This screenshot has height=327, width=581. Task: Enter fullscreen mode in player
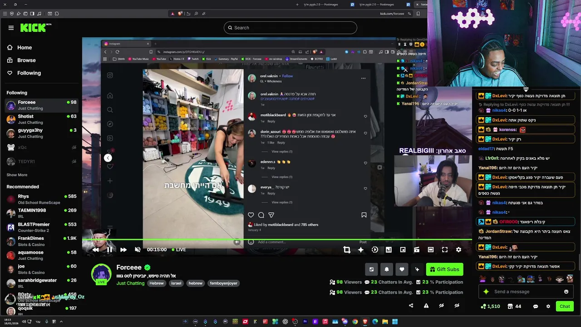[445, 250]
